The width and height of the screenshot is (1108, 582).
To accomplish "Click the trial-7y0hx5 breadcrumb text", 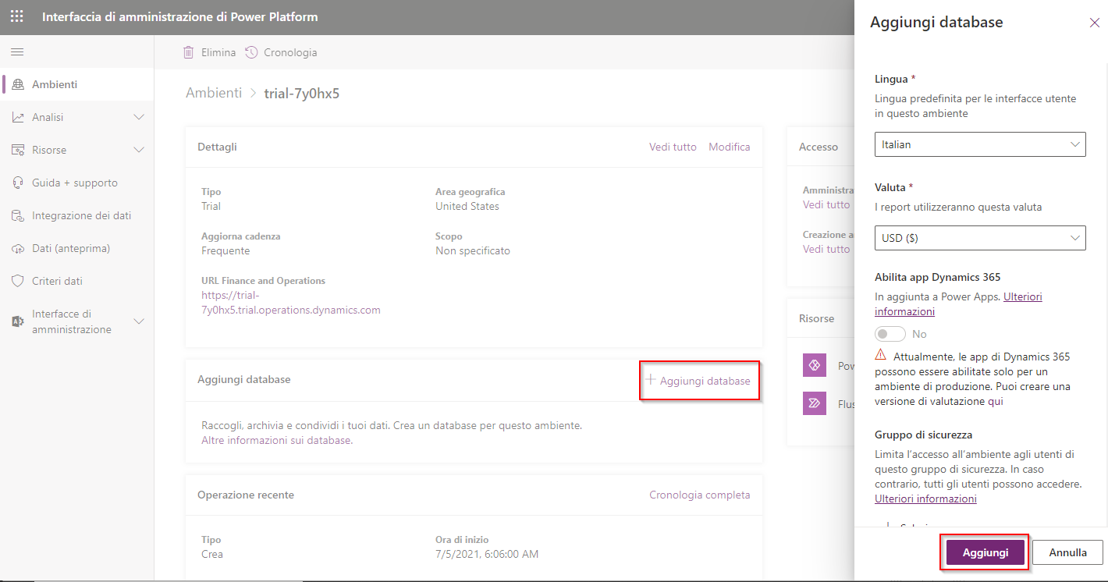I will [x=302, y=94].
